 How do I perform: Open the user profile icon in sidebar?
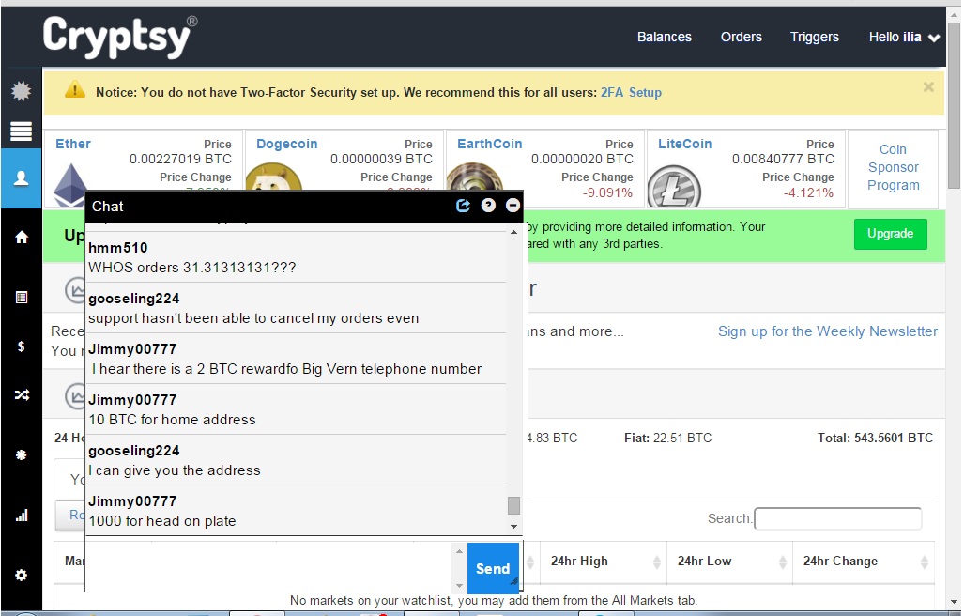tap(21, 178)
